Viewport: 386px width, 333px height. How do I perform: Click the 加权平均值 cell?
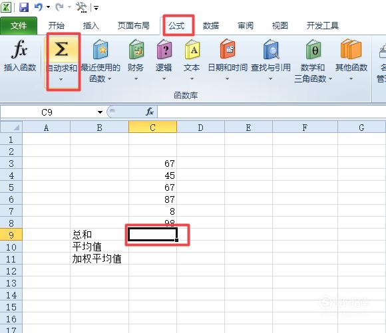pos(99,259)
